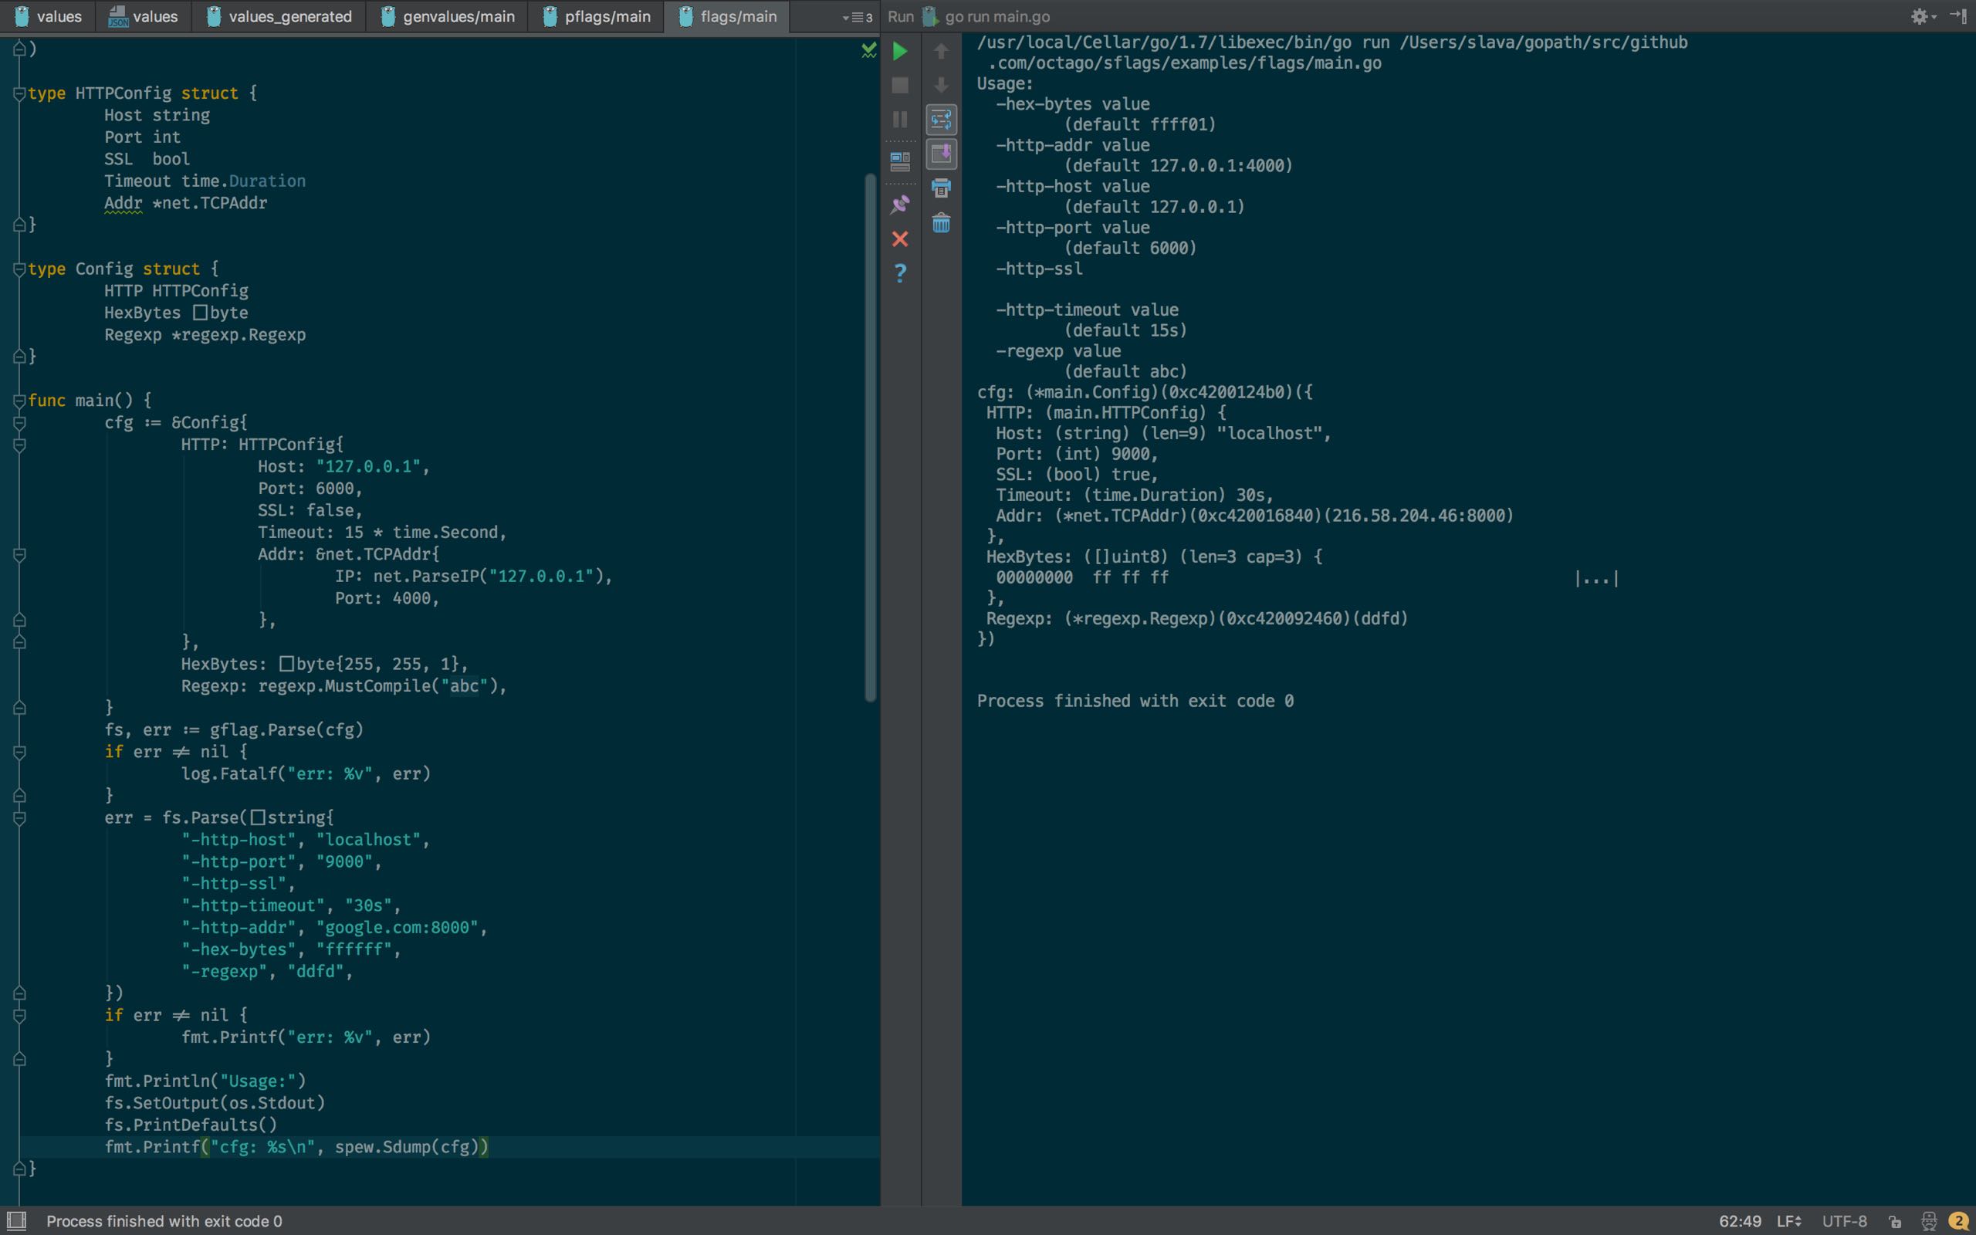The image size is (1976, 1235).
Task: Toggle soft-wrap in run console
Action: (941, 120)
